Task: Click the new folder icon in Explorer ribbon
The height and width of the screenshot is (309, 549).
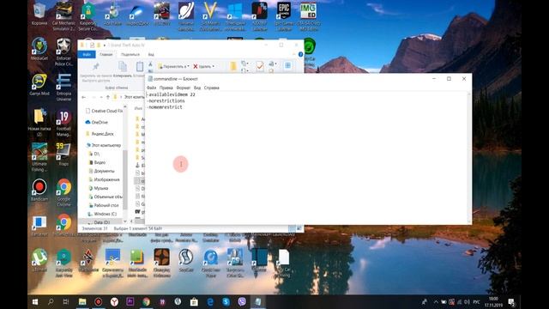Action: pyautogui.click(x=232, y=66)
